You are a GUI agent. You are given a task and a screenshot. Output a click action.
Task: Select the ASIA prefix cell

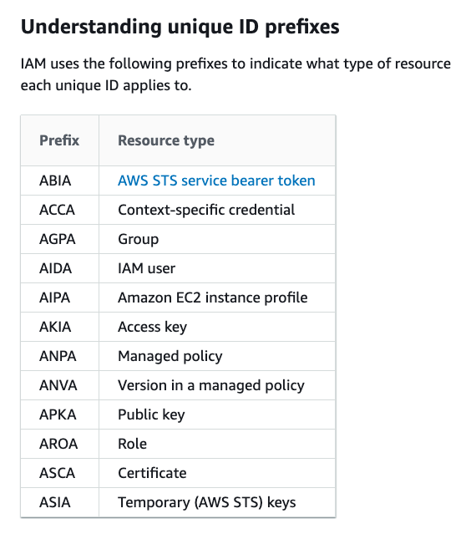[x=60, y=503]
